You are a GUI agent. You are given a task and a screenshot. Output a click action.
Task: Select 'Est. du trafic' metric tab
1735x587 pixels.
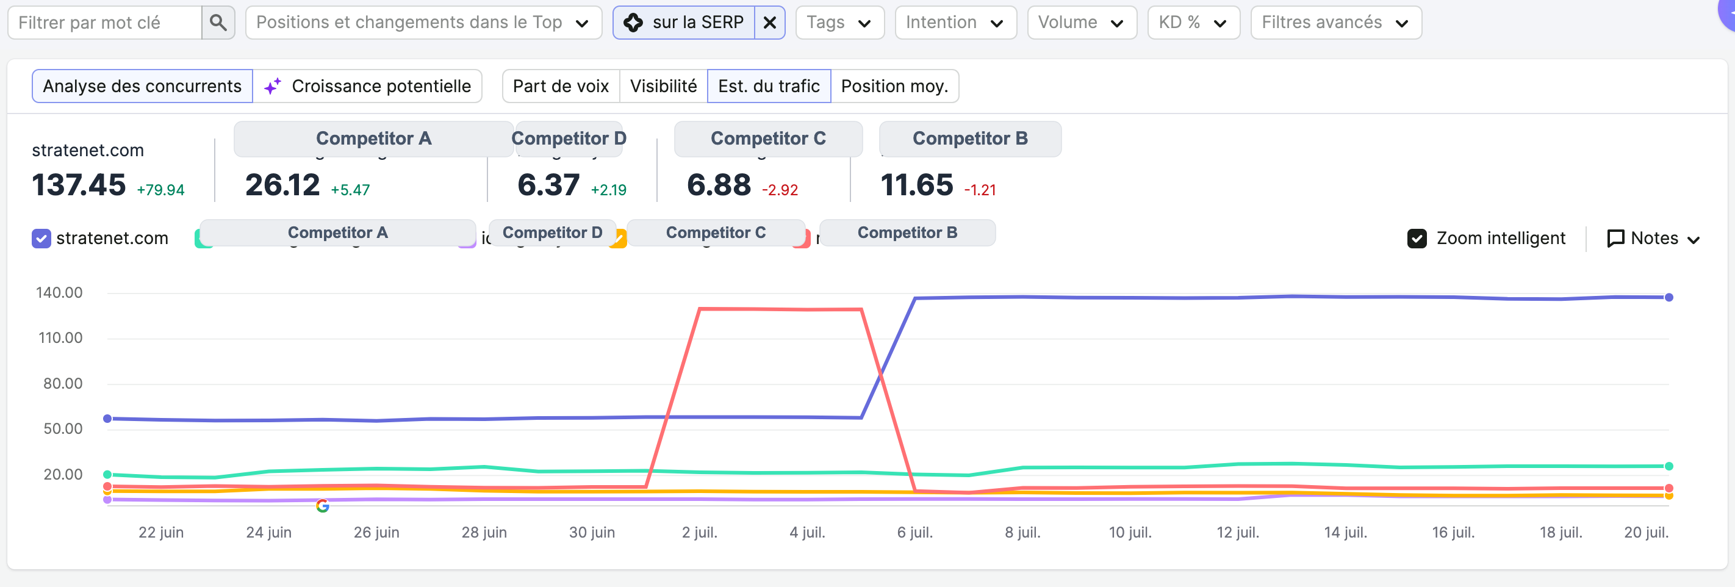click(x=769, y=86)
